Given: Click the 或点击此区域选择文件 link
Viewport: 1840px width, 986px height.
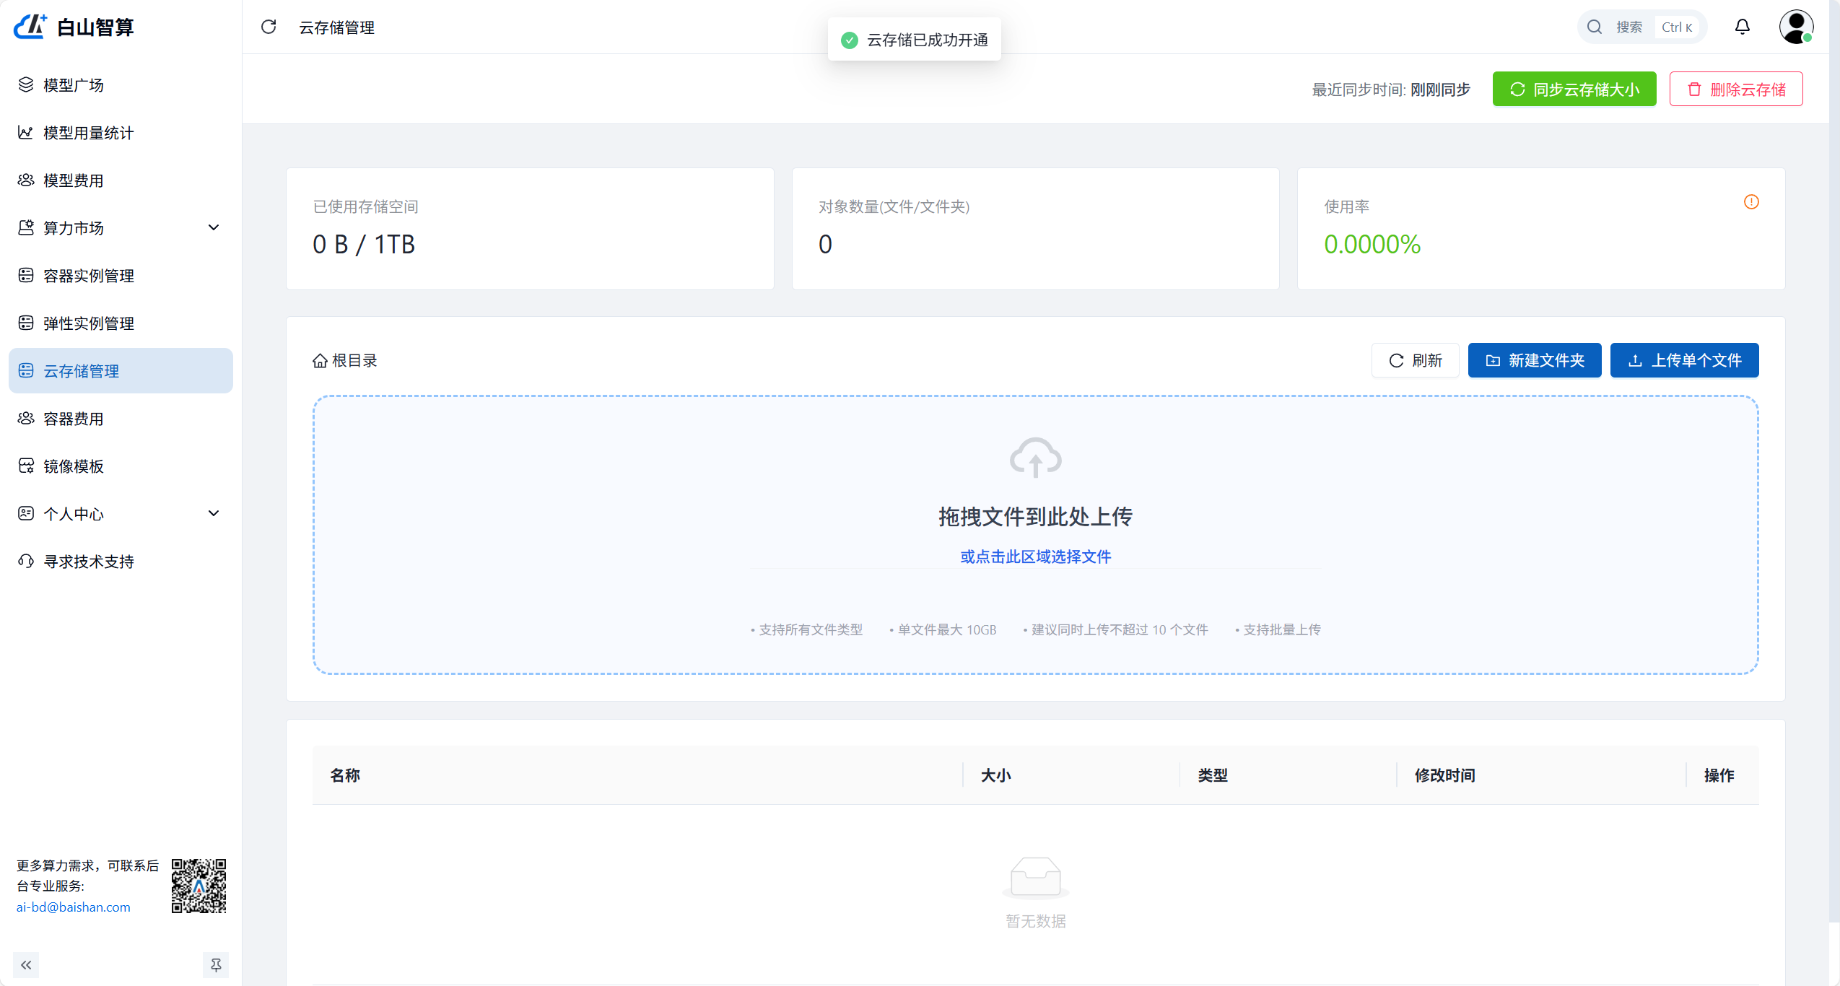Looking at the screenshot, I should (1035, 556).
